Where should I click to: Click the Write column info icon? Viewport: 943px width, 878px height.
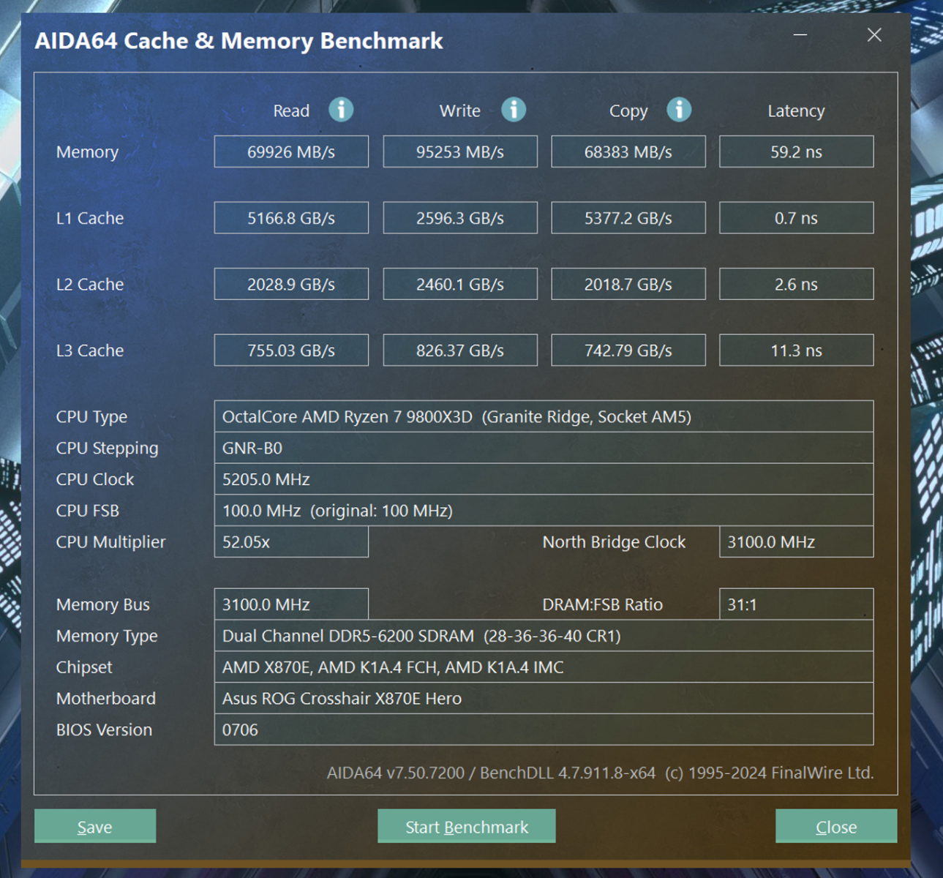click(x=514, y=110)
